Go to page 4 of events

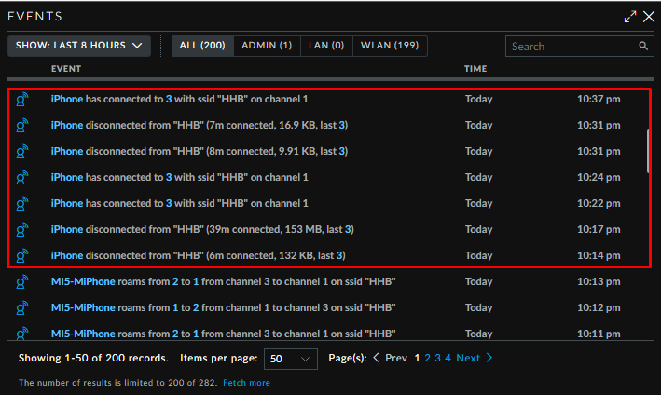[448, 358]
